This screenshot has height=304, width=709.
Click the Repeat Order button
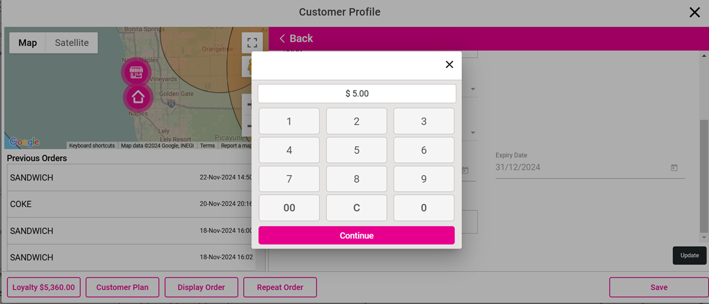coord(280,287)
